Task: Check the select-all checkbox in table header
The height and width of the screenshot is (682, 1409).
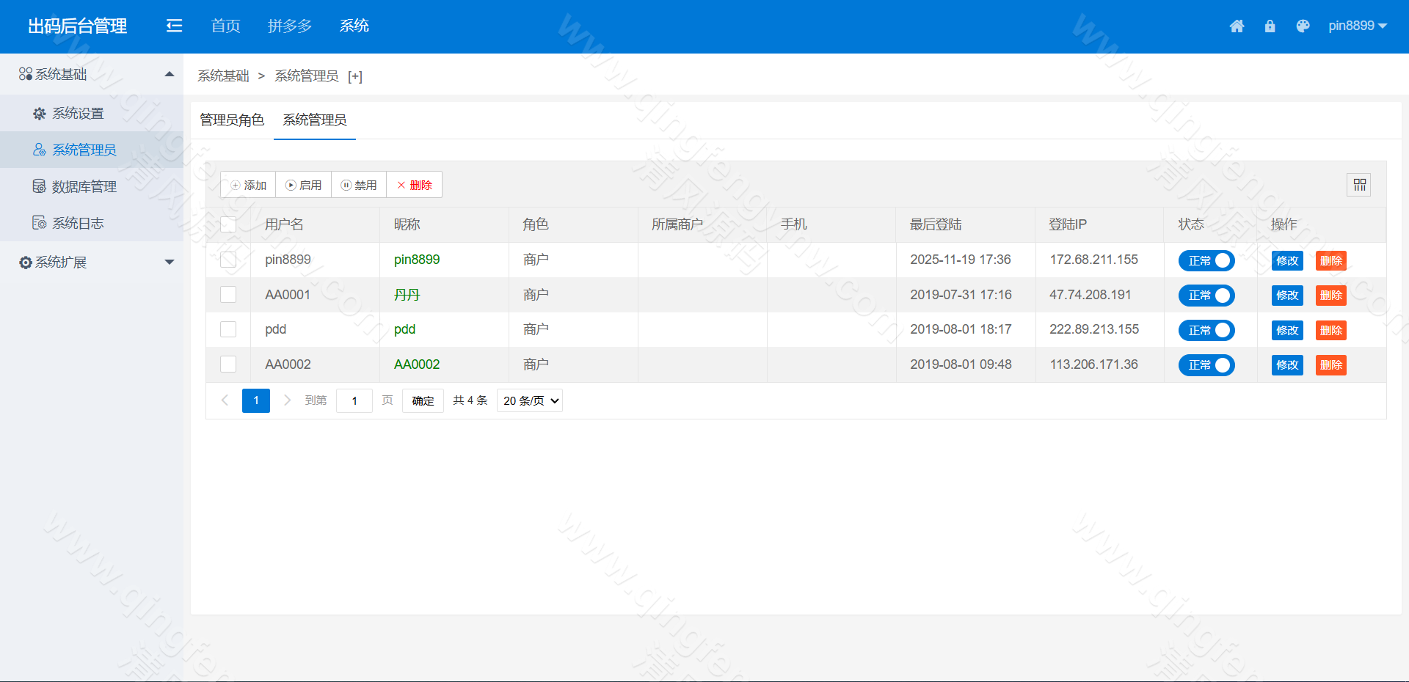Action: click(228, 224)
